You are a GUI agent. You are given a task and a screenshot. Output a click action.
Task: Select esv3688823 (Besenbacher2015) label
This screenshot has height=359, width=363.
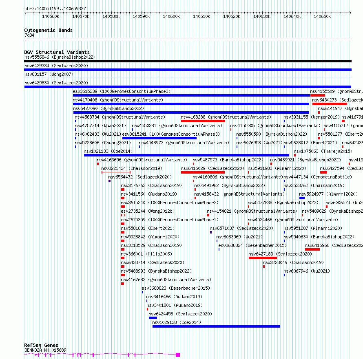pyautogui.click(x=176, y=288)
